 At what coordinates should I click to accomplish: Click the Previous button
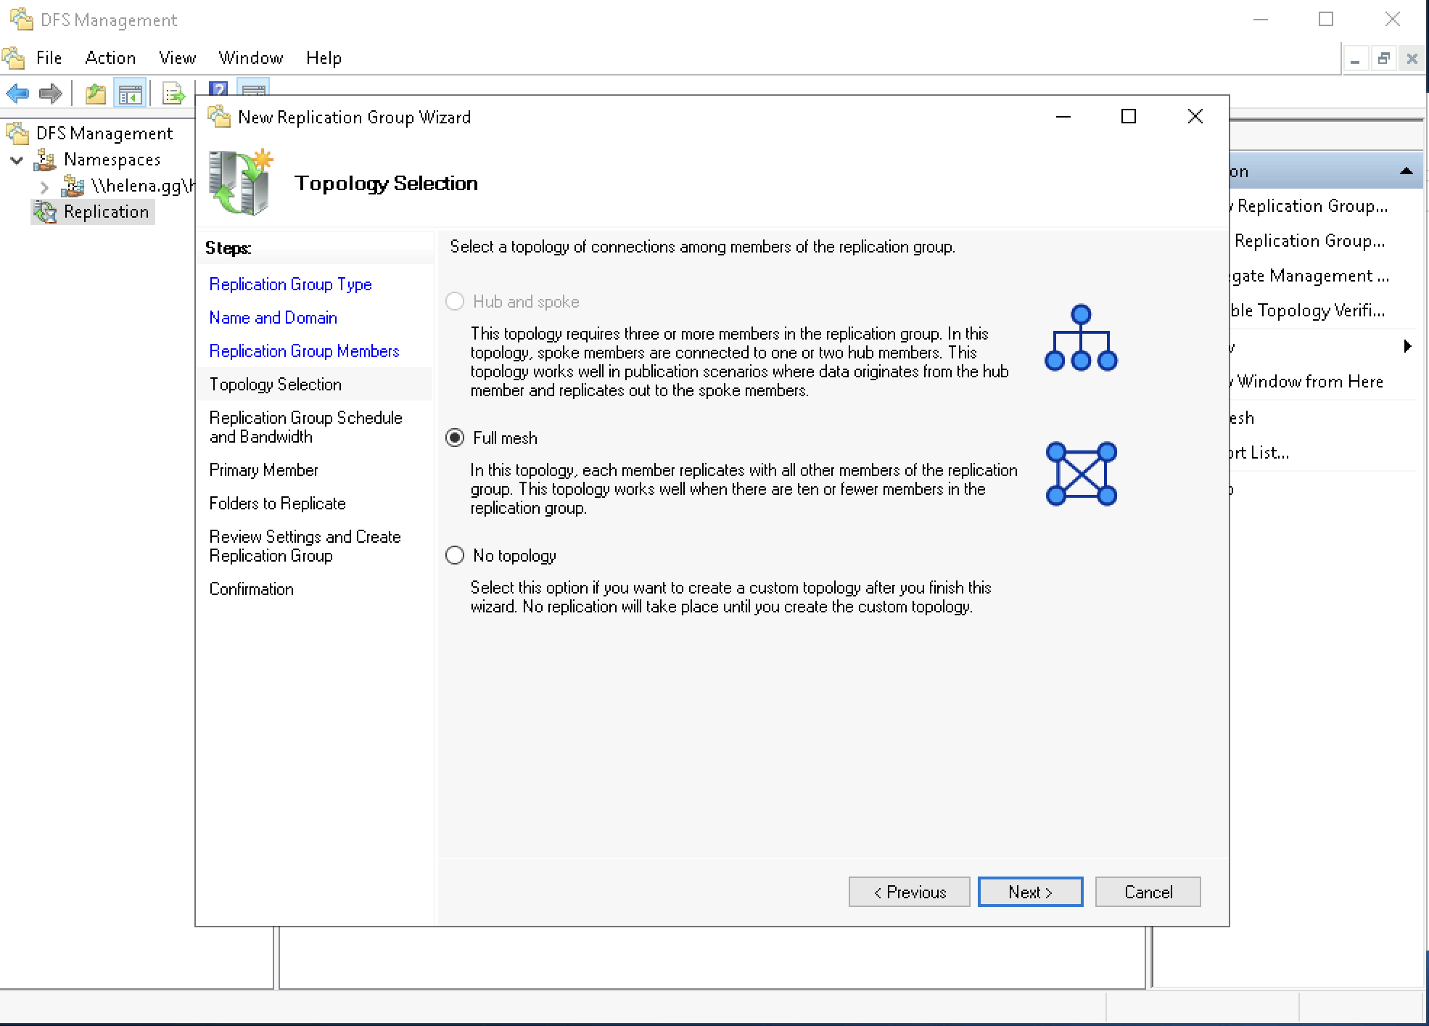coord(909,892)
